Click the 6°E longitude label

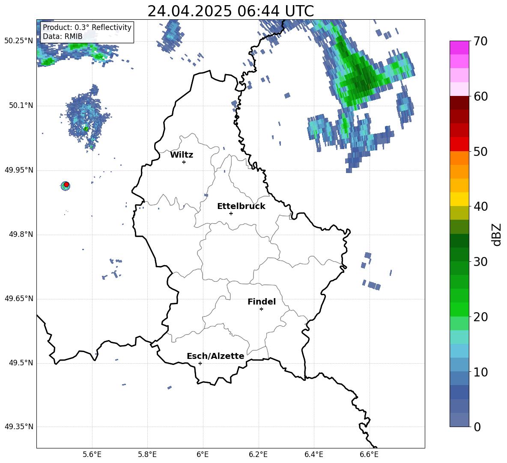(203, 455)
